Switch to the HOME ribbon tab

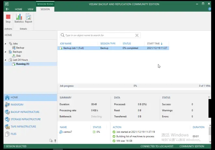coord(19,9)
